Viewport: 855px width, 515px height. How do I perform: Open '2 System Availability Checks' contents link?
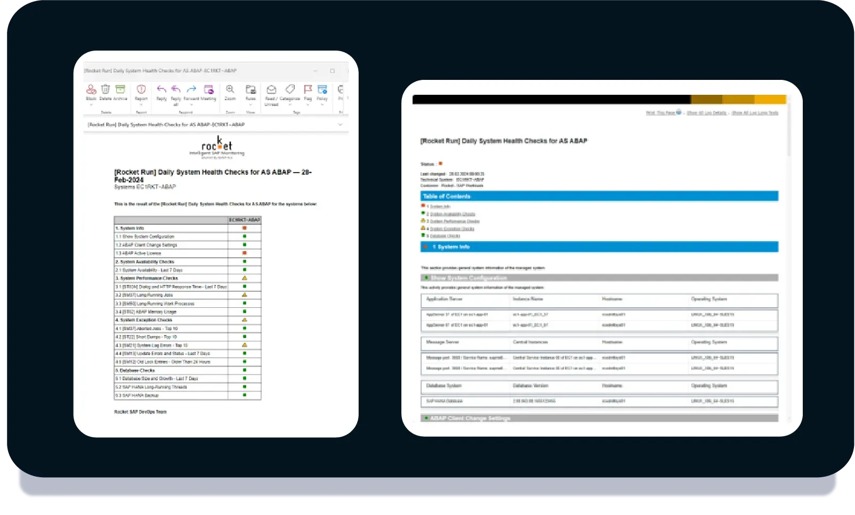coord(453,214)
